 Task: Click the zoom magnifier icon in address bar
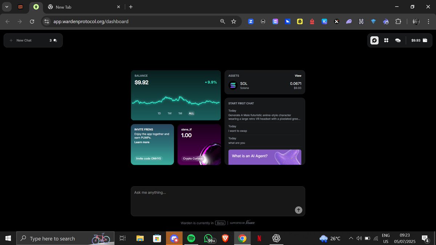pyautogui.click(x=223, y=21)
